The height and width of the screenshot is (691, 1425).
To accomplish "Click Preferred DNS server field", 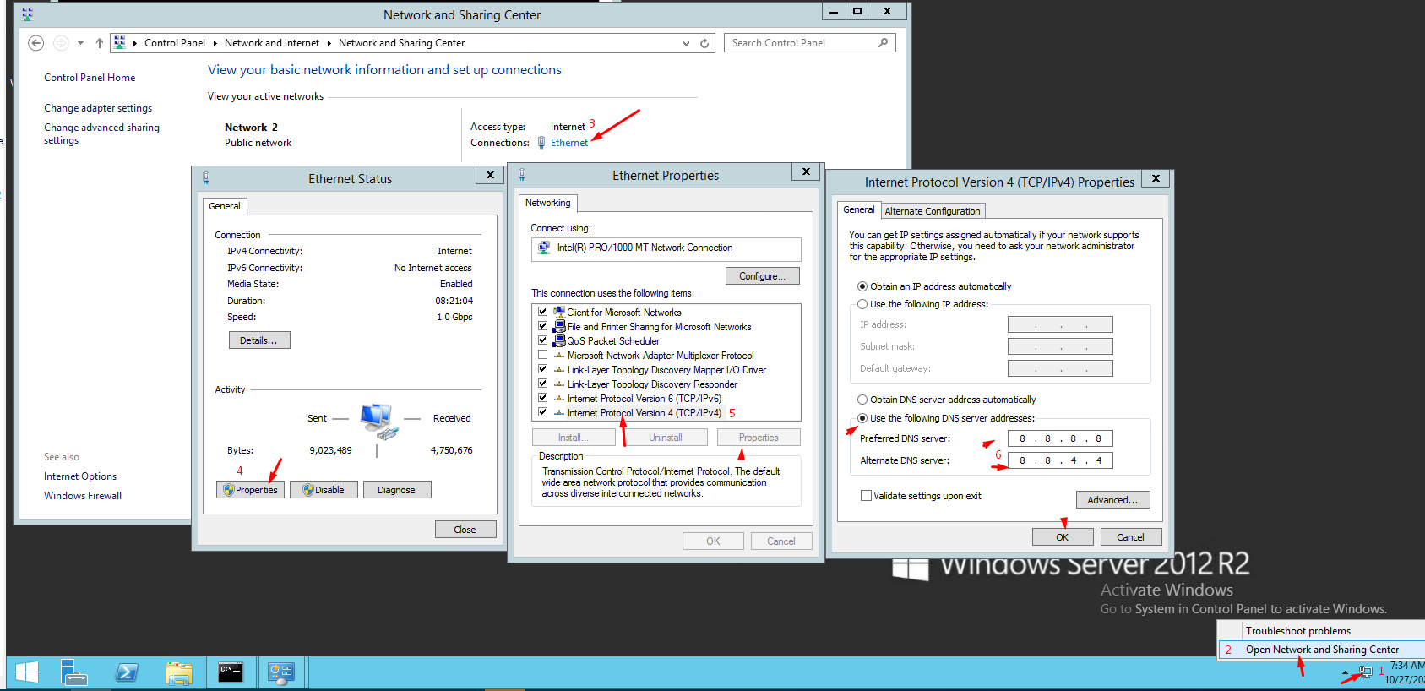I will 1060,438.
